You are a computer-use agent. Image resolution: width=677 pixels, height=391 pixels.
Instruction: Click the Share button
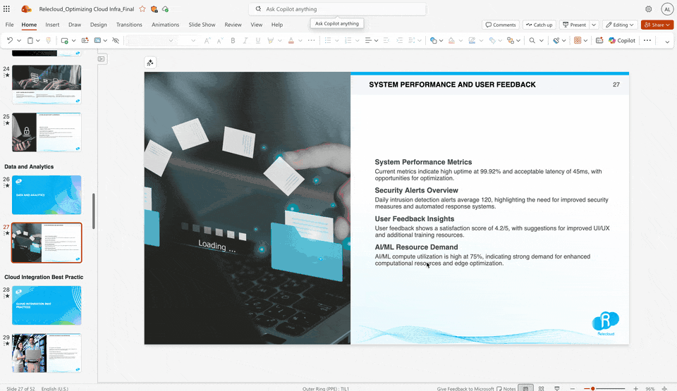click(x=657, y=25)
